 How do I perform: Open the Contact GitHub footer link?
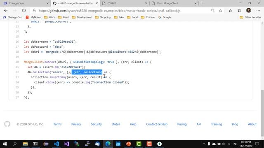(157, 124)
